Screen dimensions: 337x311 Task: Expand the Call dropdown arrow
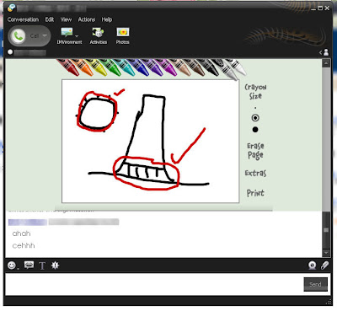tap(45, 35)
